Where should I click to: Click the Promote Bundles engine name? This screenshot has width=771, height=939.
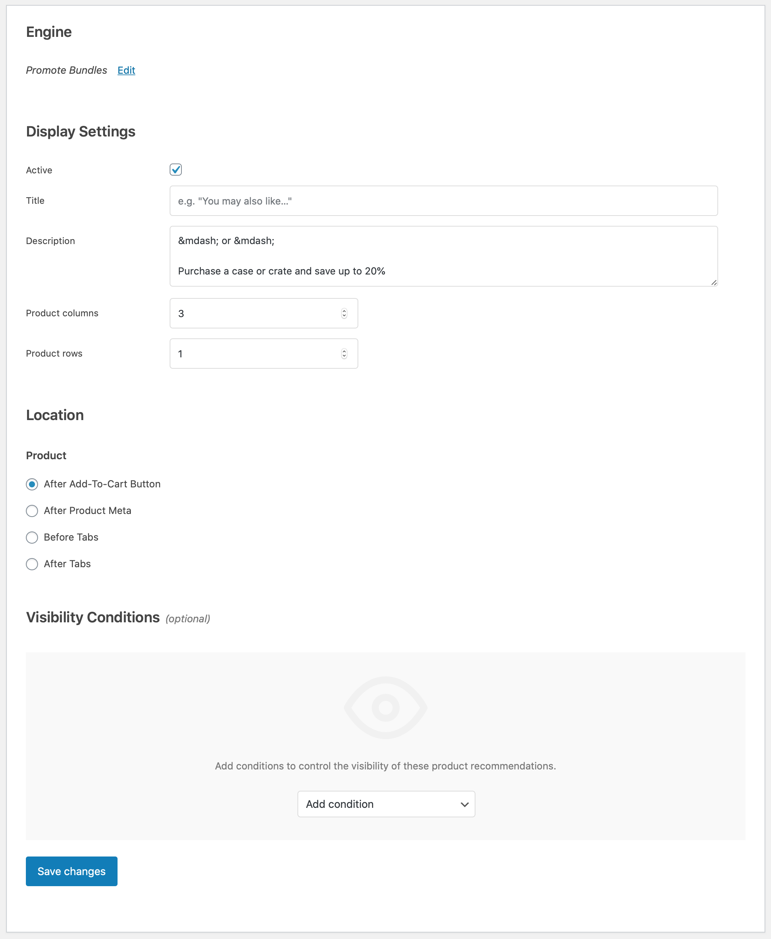point(66,70)
